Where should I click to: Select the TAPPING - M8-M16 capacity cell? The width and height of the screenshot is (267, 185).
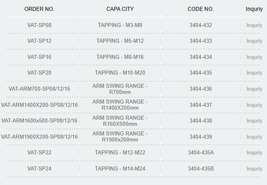coord(120,57)
